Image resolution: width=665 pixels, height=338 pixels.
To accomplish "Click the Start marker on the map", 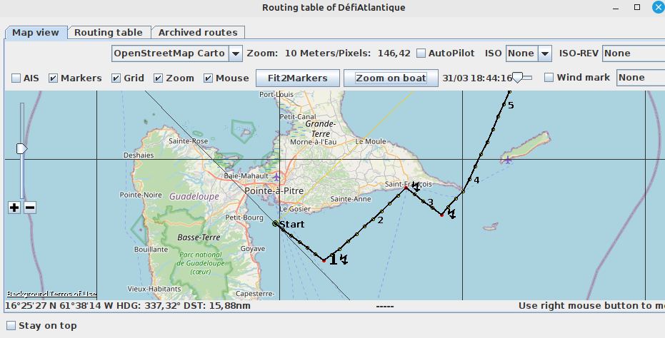I will coord(276,224).
